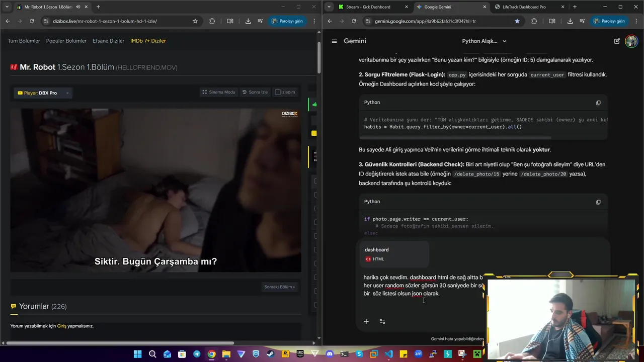Open Discord from the taskbar

[x=330, y=354]
